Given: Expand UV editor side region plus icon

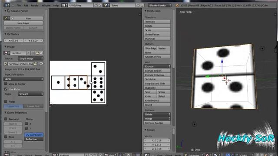Looking at the screenshot, I should [x=140, y=14].
